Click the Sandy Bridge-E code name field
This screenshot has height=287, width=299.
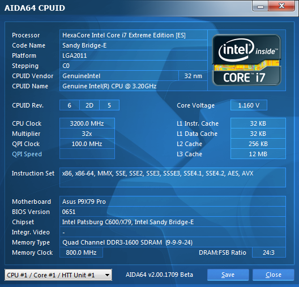(134, 45)
